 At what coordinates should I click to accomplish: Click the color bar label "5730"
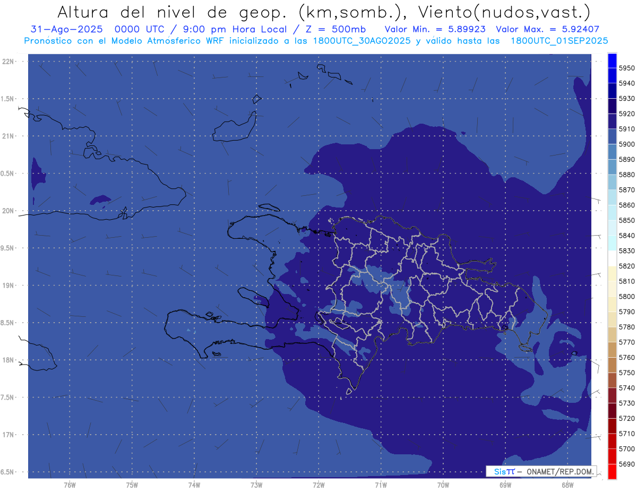(x=626, y=403)
